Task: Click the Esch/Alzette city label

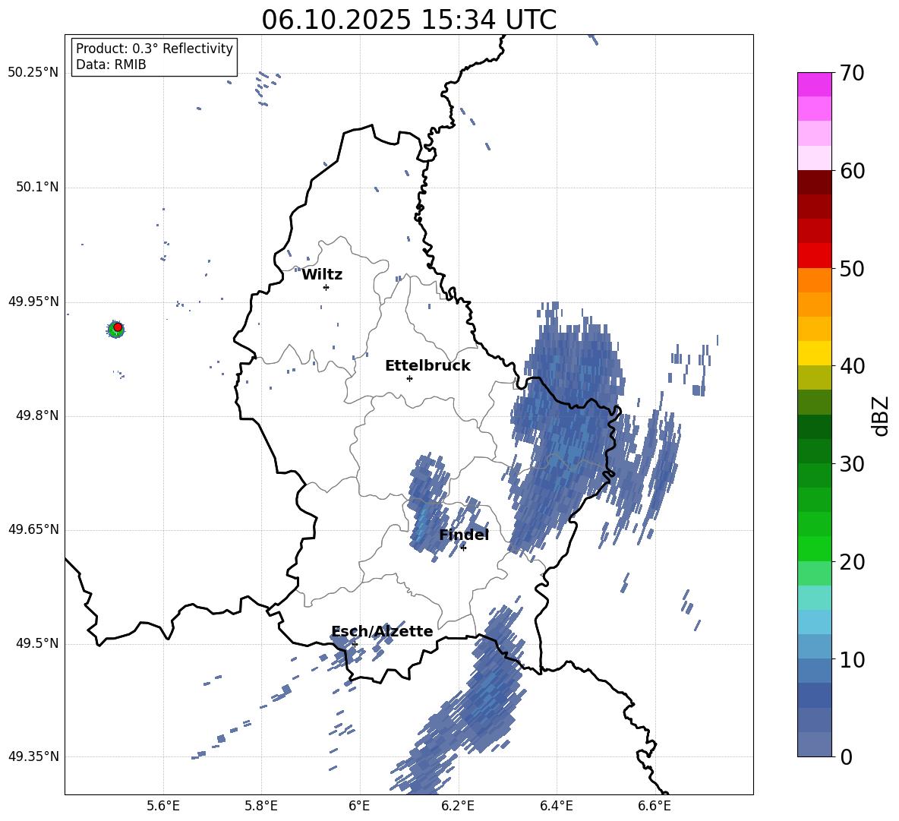Action: (x=382, y=631)
